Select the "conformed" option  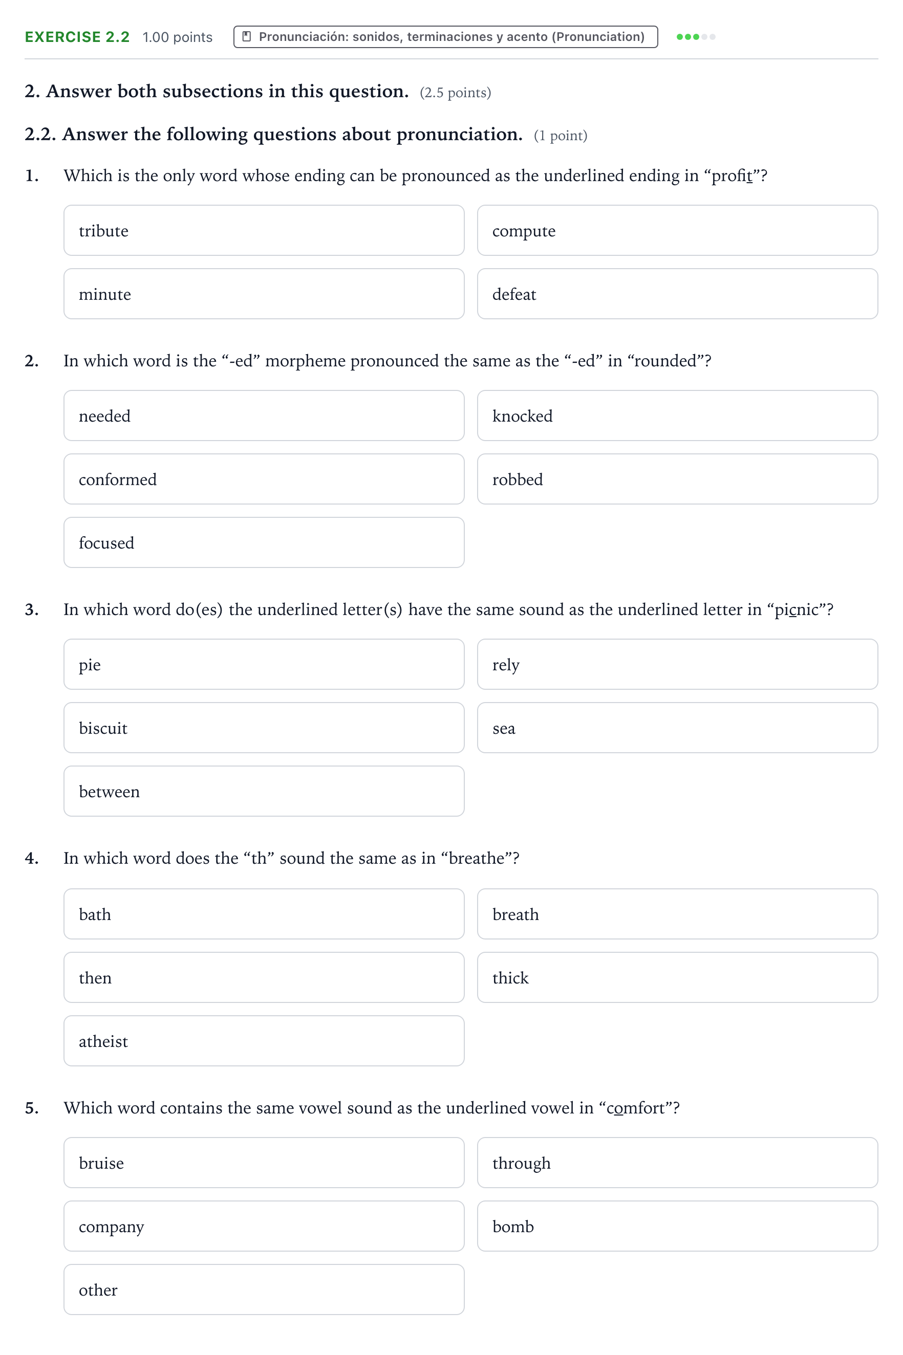(x=264, y=479)
